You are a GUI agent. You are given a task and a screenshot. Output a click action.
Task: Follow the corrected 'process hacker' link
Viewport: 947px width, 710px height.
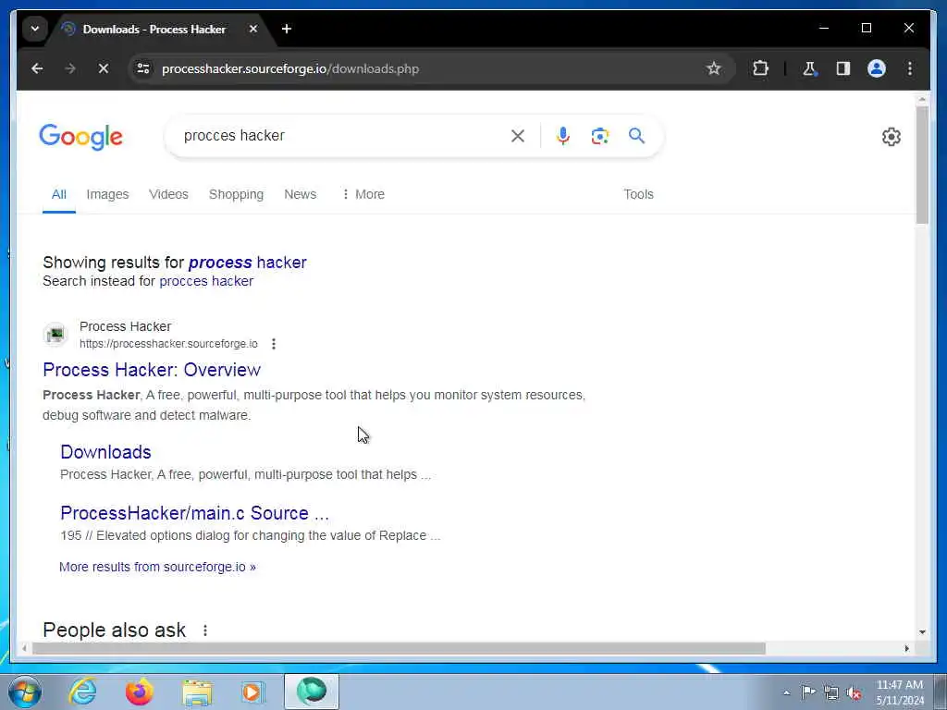[x=248, y=263]
